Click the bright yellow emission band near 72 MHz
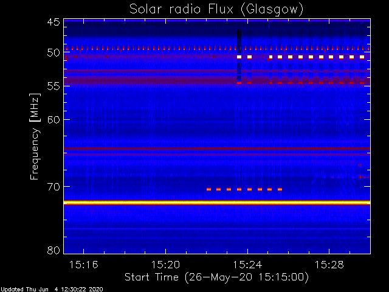Image resolution: width=389 pixels, height=292 pixels. 217,203
